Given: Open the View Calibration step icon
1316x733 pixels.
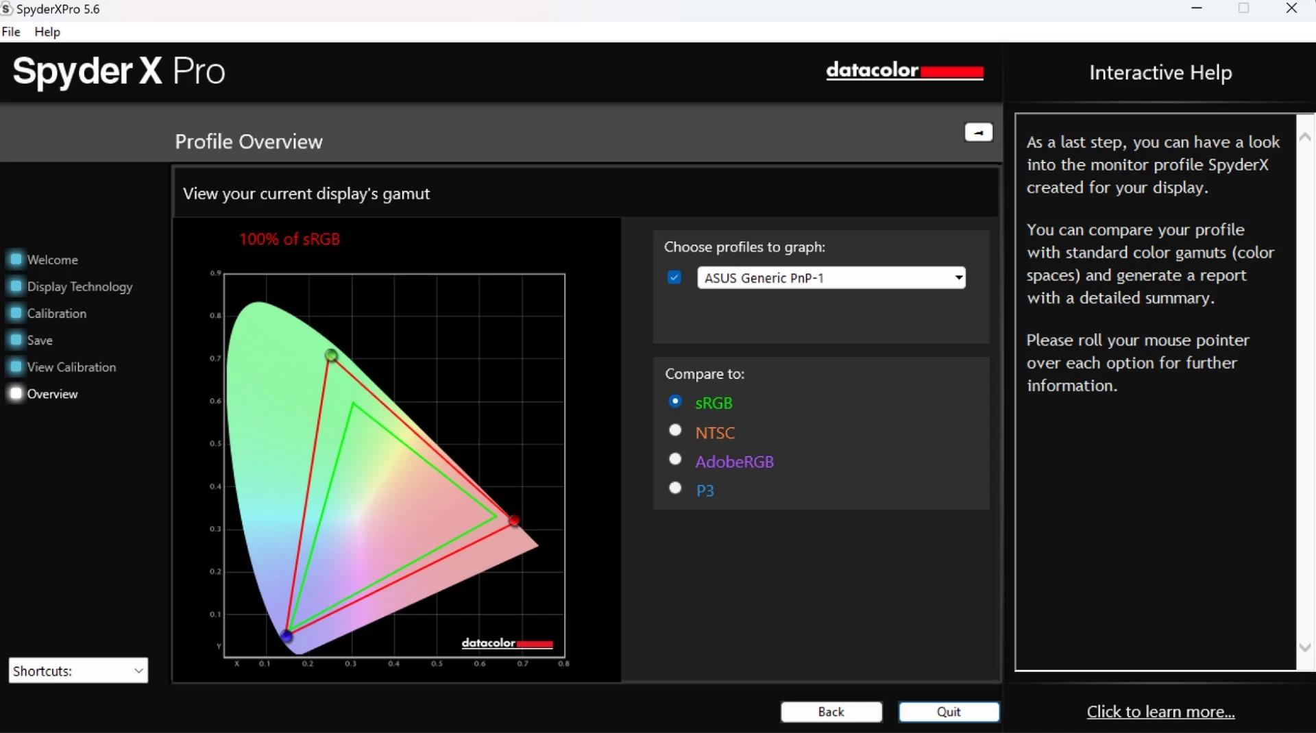Looking at the screenshot, I should point(16,366).
